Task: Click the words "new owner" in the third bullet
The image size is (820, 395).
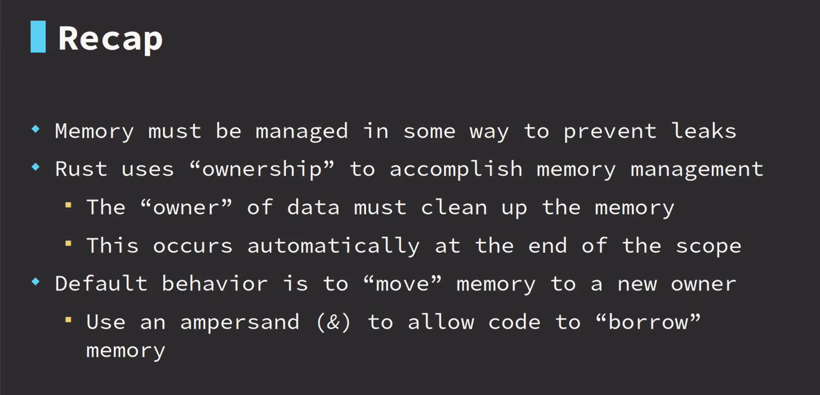Action: tap(676, 284)
